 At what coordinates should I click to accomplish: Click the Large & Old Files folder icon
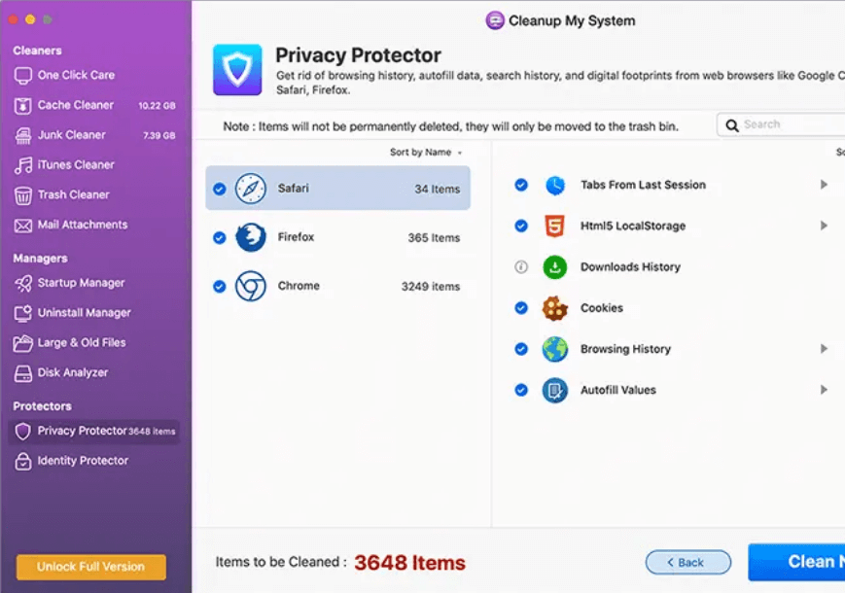coord(22,343)
